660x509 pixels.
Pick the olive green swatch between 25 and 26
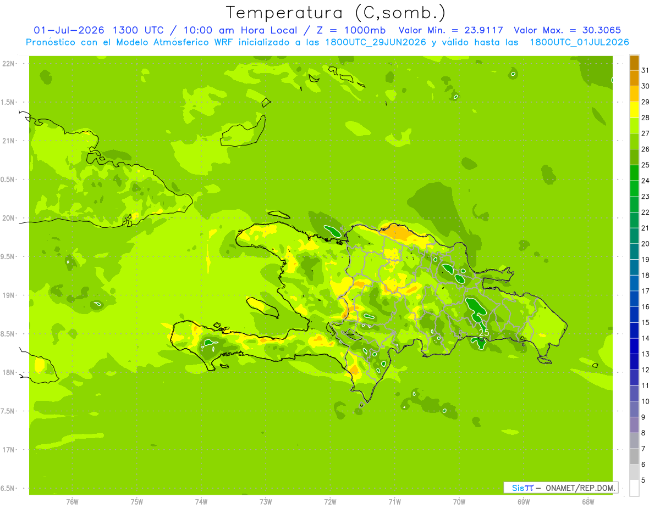click(x=634, y=157)
